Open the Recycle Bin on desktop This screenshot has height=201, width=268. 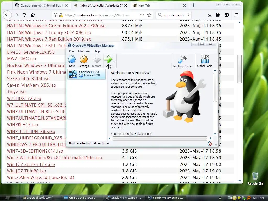coord(255,178)
